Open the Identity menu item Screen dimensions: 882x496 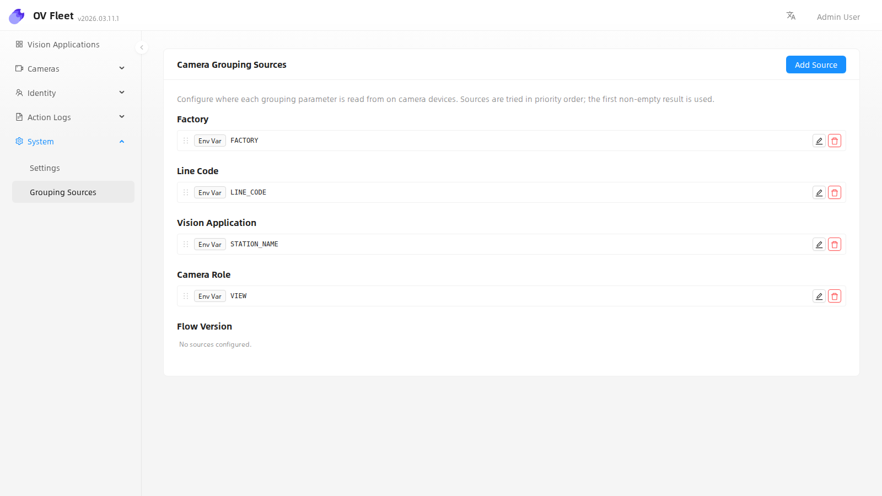pyautogui.click(x=73, y=93)
